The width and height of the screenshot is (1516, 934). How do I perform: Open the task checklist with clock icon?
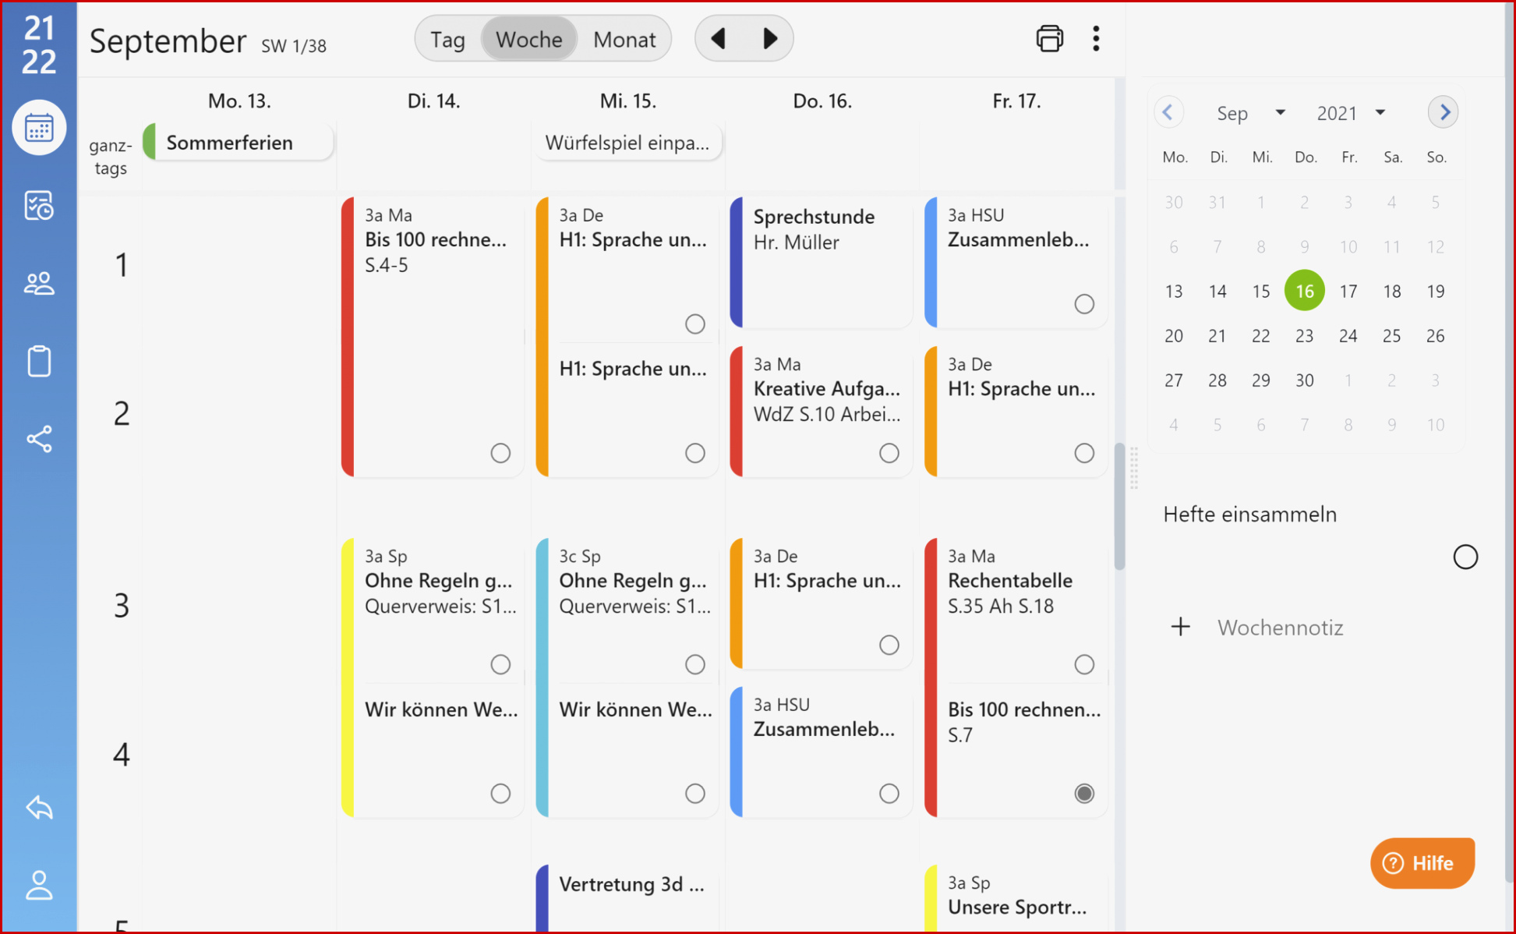click(39, 206)
